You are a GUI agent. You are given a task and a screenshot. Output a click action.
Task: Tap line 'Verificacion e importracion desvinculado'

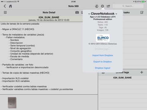coord(27,68)
